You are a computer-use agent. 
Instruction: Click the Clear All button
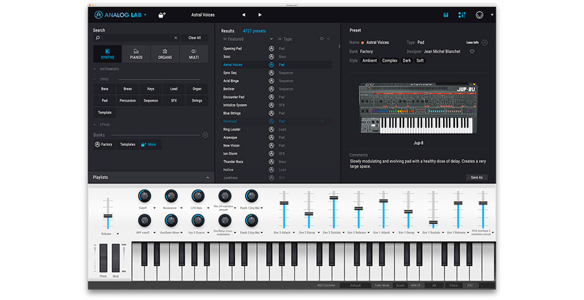click(195, 38)
